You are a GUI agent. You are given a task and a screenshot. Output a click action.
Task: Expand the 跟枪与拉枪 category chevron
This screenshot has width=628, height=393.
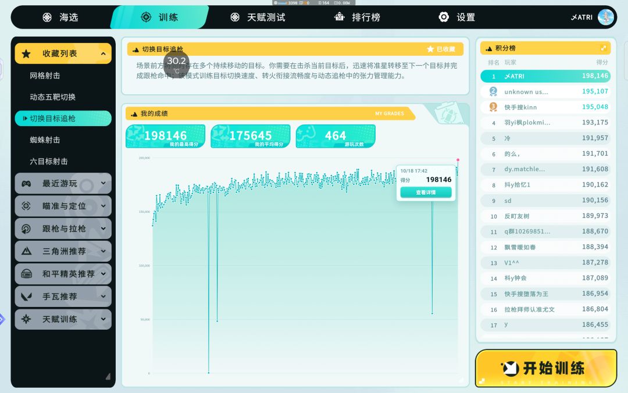[x=104, y=228]
